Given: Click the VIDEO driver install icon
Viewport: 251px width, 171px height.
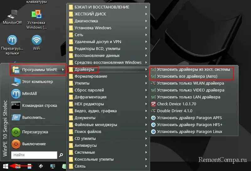Looking at the screenshot, I should tap(153, 90).
